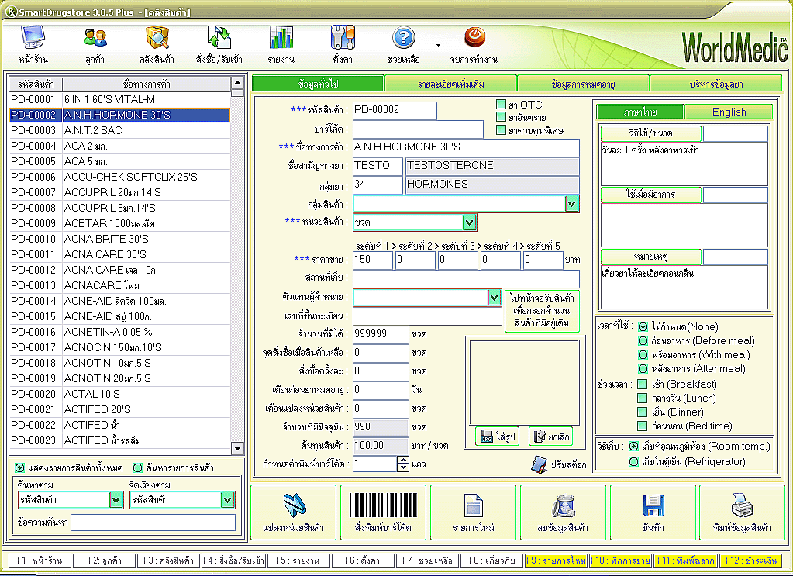793x576 pixels.
Task: Click the ลบข้อมูลสินค้า delete product button
Action: click(x=563, y=512)
